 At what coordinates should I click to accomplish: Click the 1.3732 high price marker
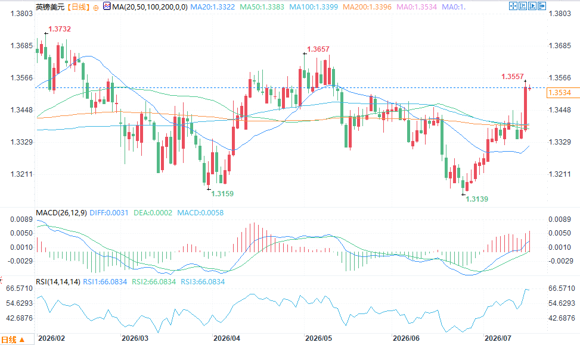60,29
